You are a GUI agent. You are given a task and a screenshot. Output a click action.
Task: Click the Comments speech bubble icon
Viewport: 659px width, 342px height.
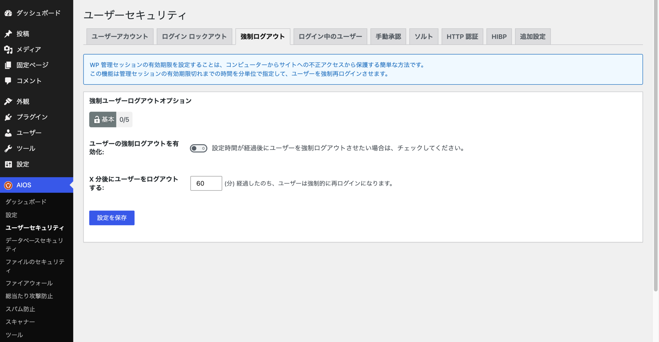point(8,81)
